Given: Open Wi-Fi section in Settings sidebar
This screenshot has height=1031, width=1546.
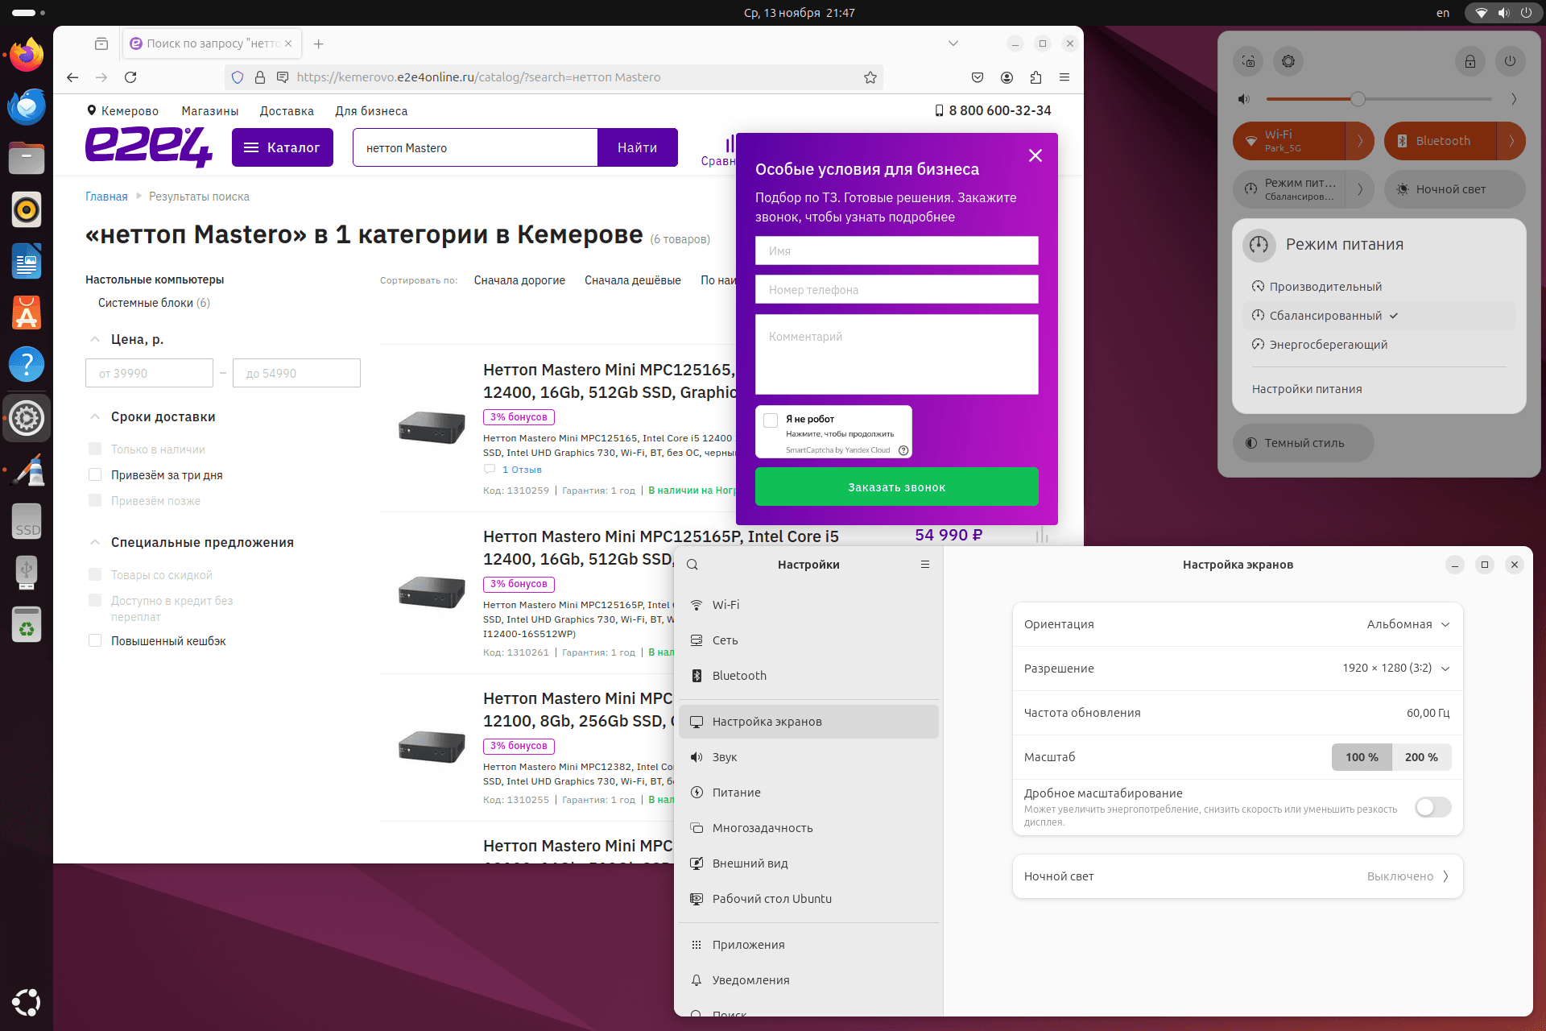Looking at the screenshot, I should coord(808,605).
